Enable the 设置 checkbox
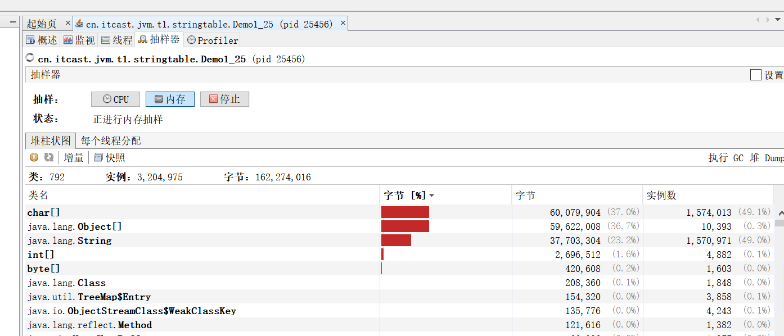784x336 pixels. click(756, 75)
